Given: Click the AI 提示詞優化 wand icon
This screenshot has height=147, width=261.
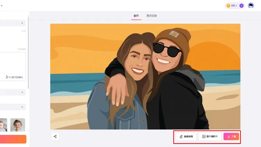Looking at the screenshot, I should [x=7, y=77].
